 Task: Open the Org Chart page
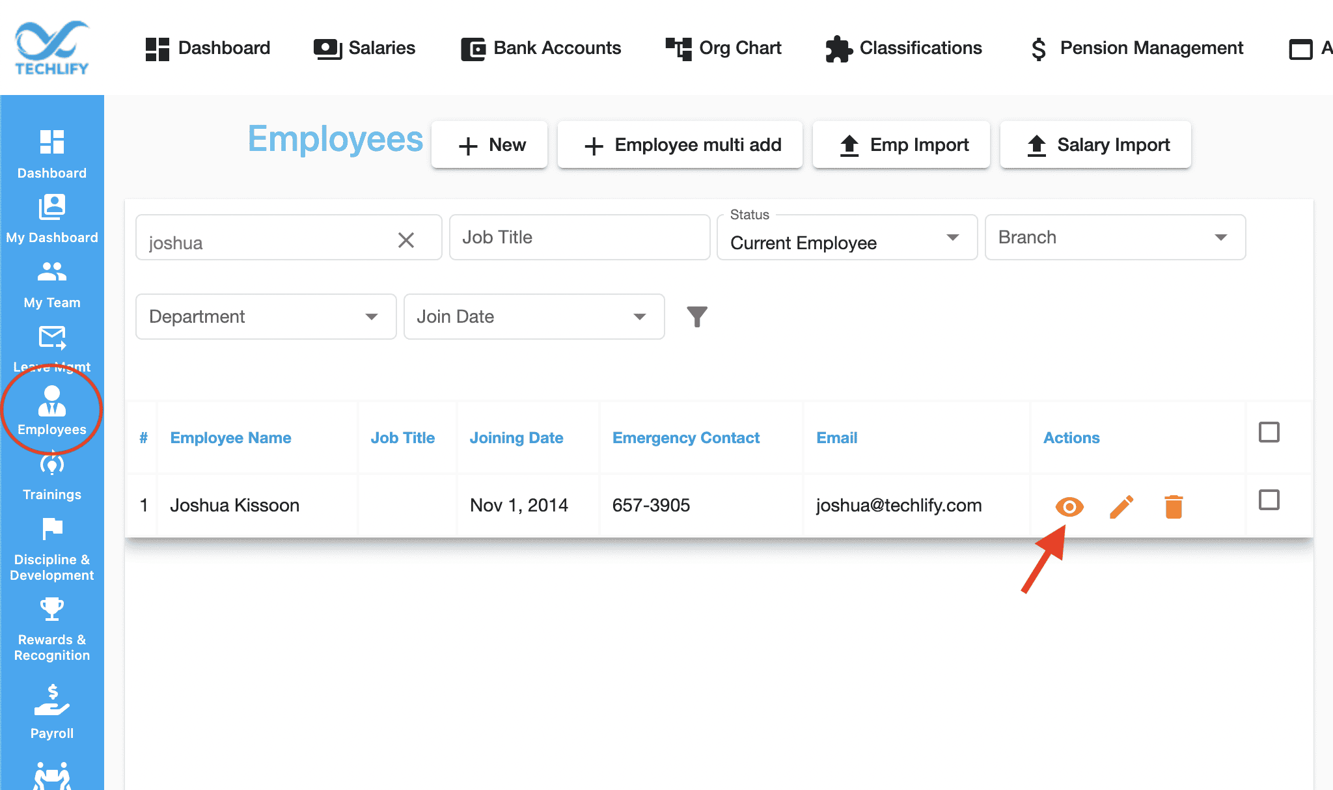(723, 48)
